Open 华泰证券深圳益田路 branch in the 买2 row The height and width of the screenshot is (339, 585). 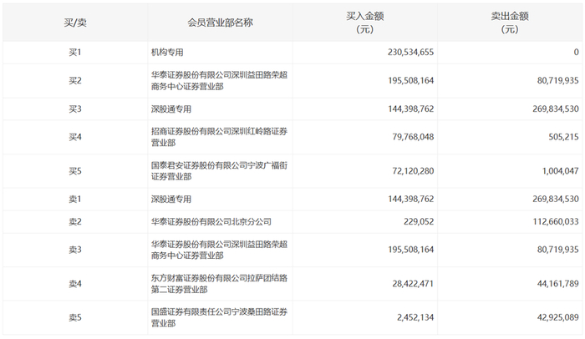(x=216, y=81)
